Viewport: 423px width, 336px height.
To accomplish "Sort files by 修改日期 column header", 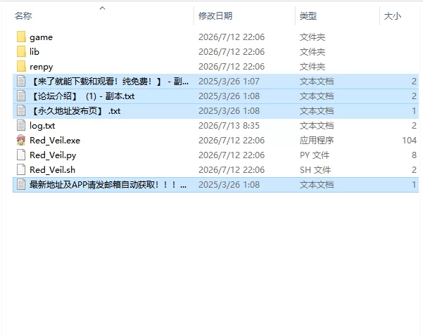I will coord(215,16).
